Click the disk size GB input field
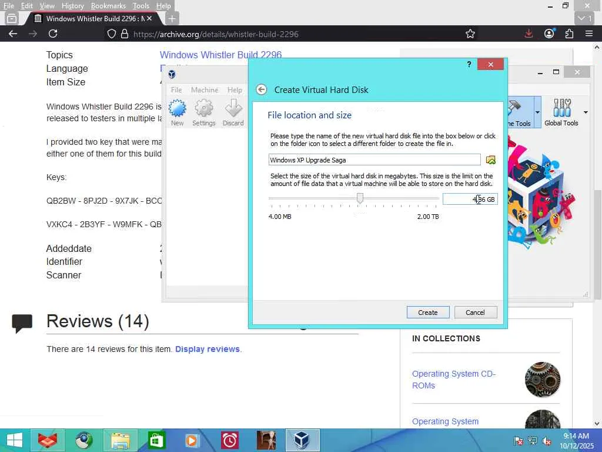This screenshot has height=452, width=602. [x=470, y=199]
